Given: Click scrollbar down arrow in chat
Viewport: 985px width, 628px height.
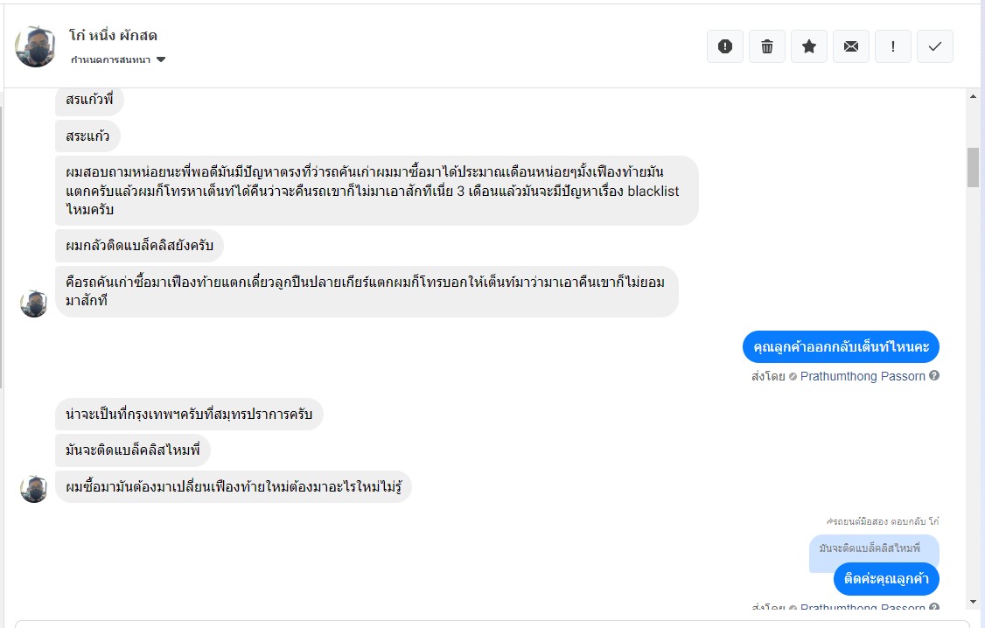Looking at the screenshot, I should point(973,602).
